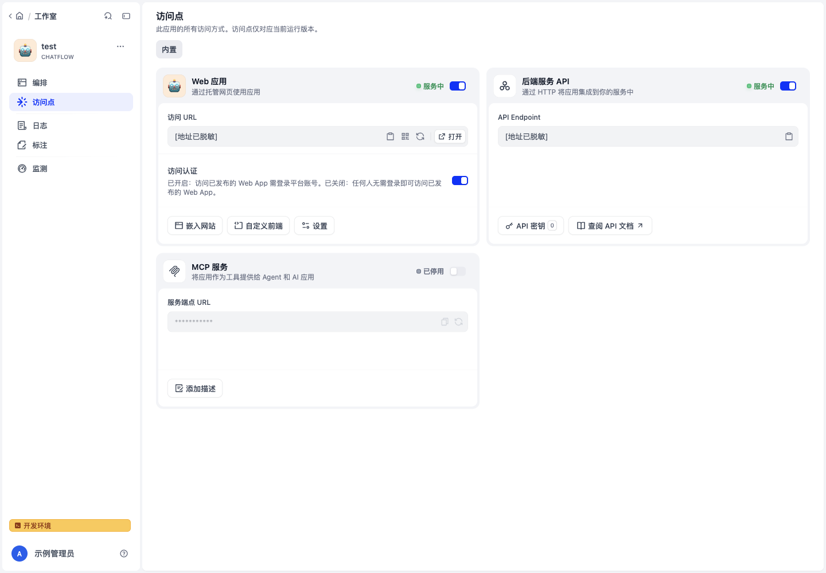This screenshot has width=826, height=573.
Task: Open the 日志 menu item
Action: point(71,125)
